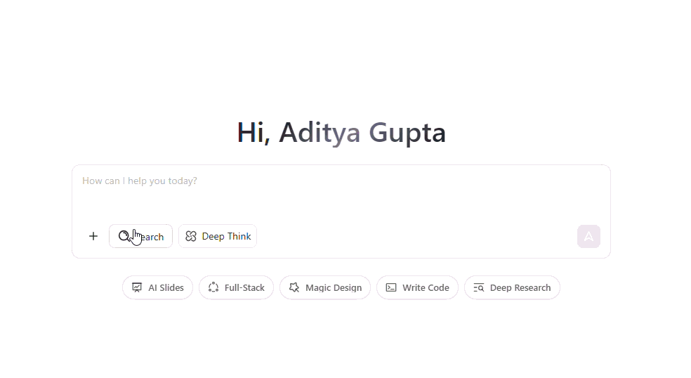Enable the Deep Think mode label
The width and height of the screenshot is (691, 378).
point(226,237)
